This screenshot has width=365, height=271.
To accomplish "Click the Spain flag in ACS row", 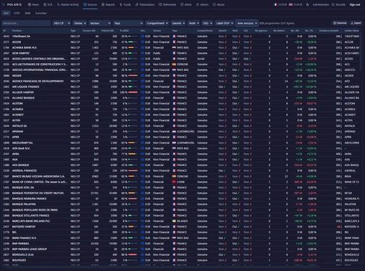I will coord(174,64).
